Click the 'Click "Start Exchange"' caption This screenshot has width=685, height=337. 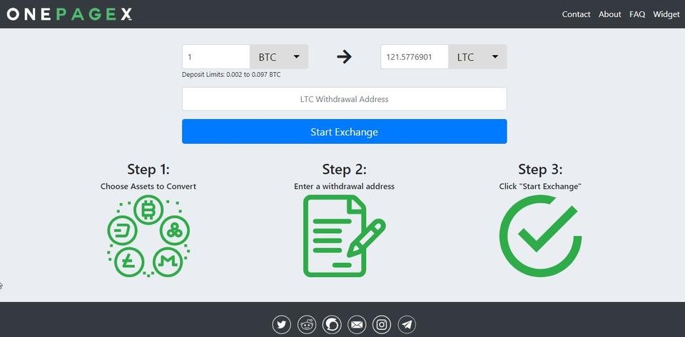tap(540, 187)
